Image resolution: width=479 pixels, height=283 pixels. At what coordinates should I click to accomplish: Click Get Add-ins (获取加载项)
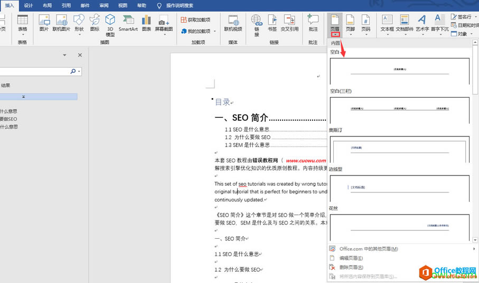point(195,20)
